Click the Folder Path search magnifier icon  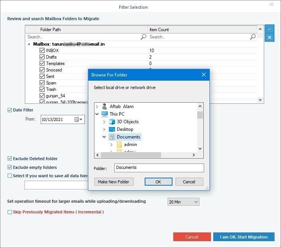(x=144, y=37)
